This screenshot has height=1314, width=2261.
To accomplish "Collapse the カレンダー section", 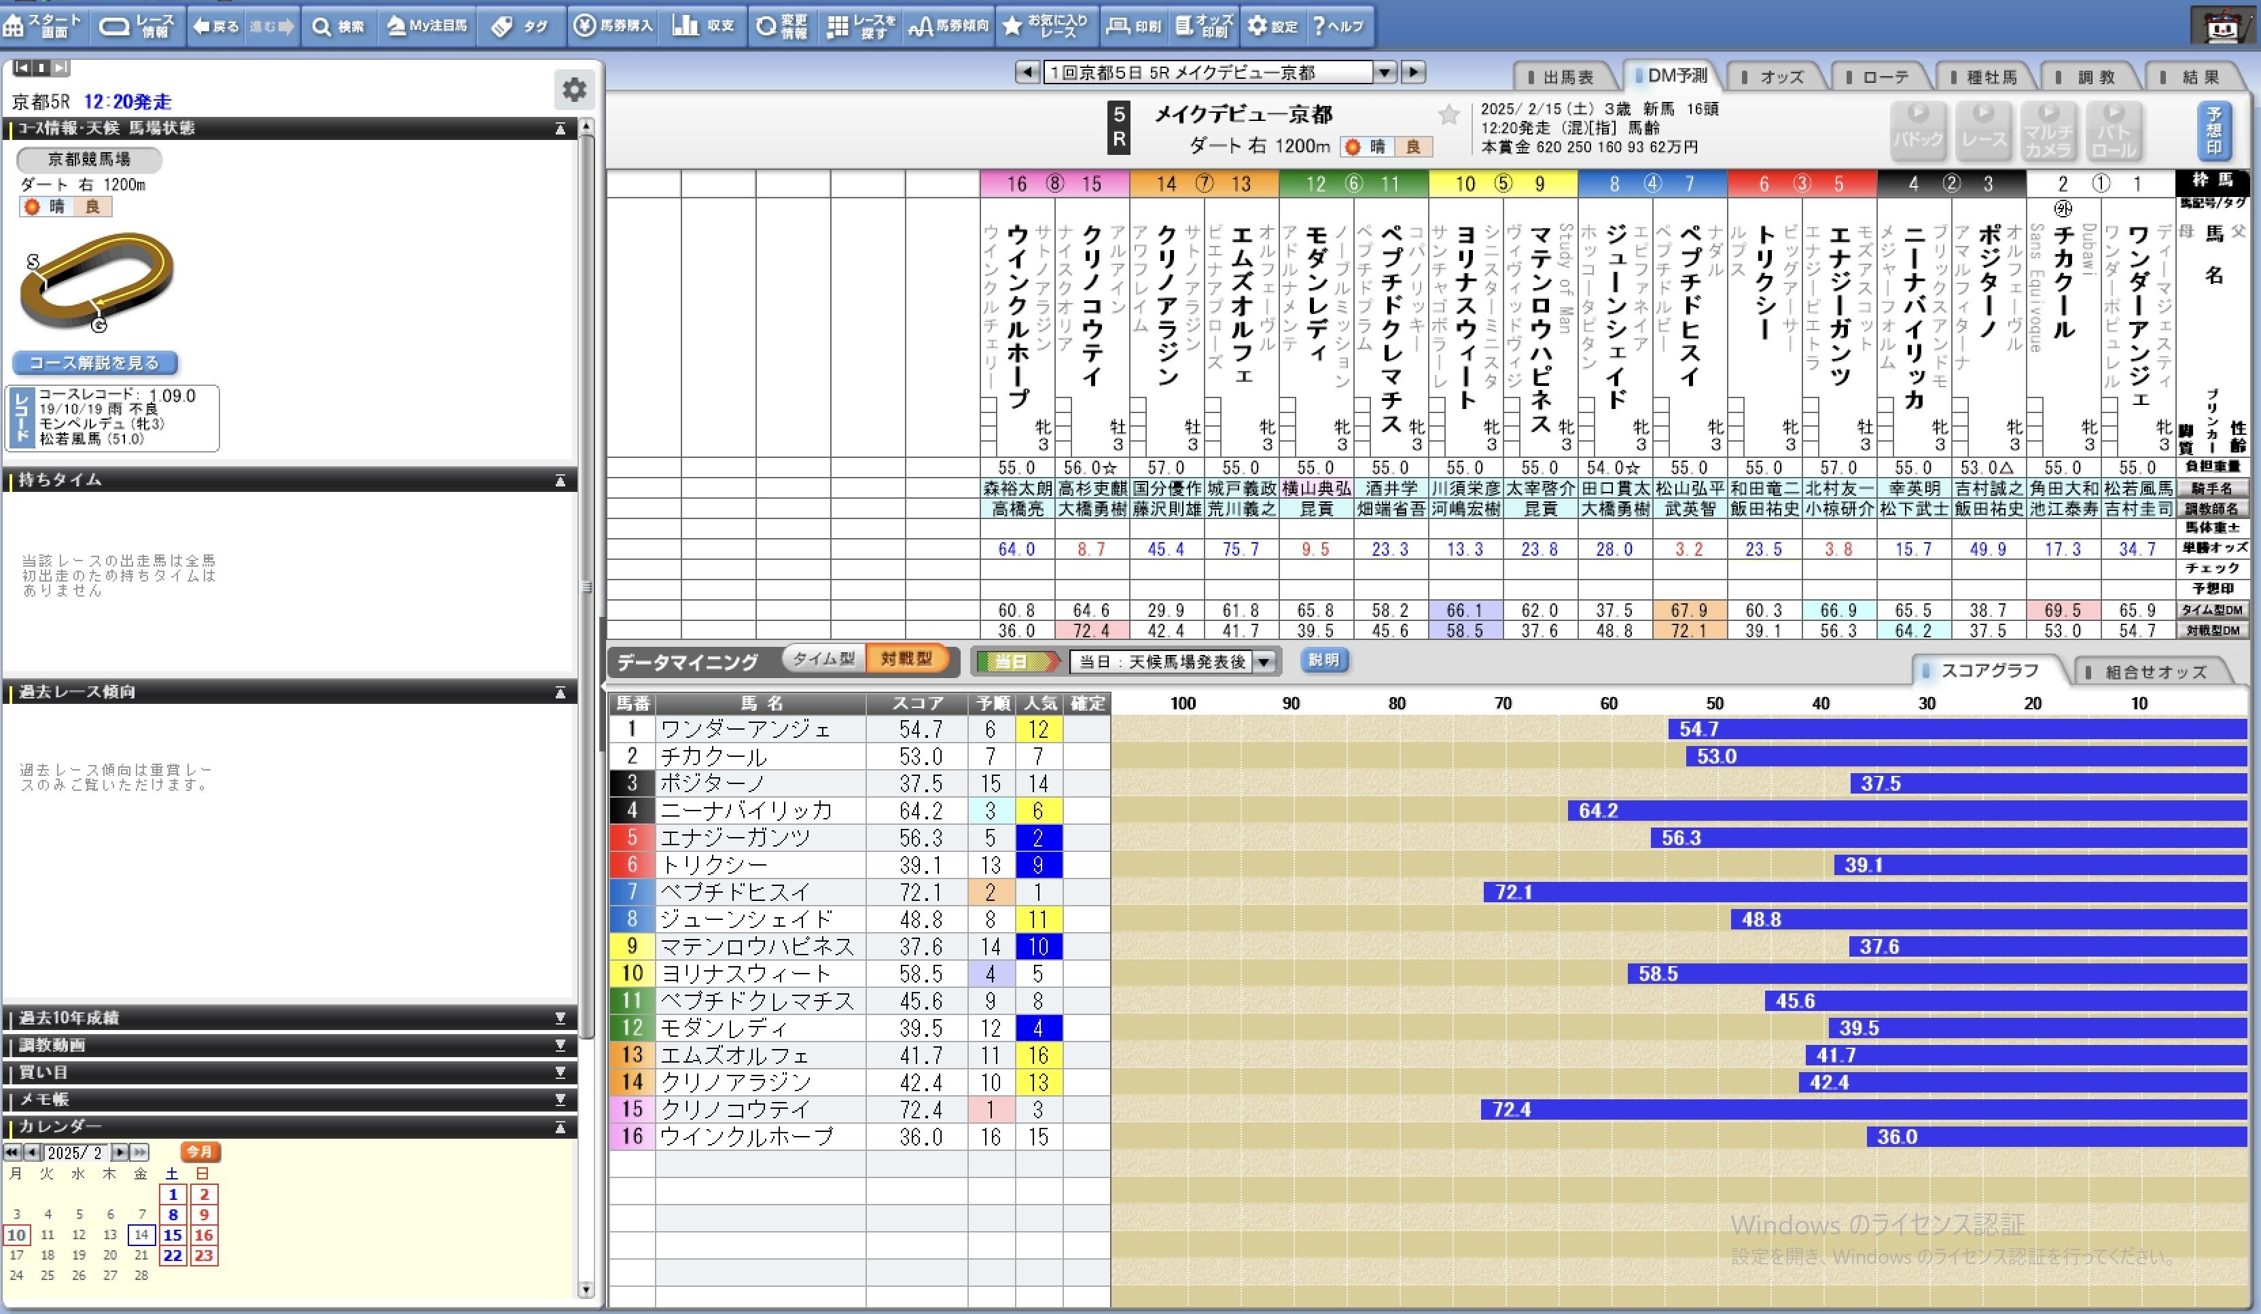I will click(x=560, y=1126).
